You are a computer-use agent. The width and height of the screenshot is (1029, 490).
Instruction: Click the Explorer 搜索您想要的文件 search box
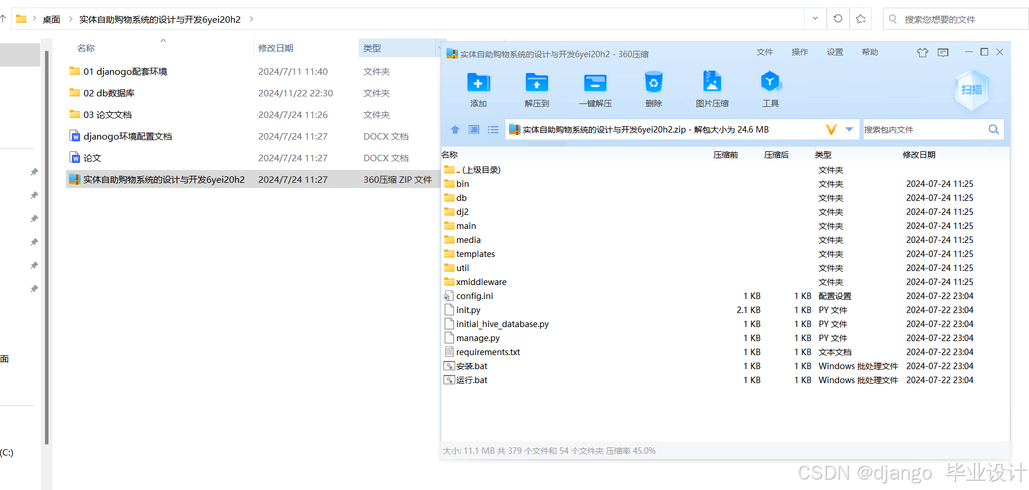(956, 19)
